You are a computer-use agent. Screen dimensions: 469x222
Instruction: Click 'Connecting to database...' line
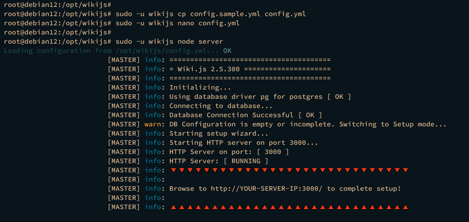(221, 106)
